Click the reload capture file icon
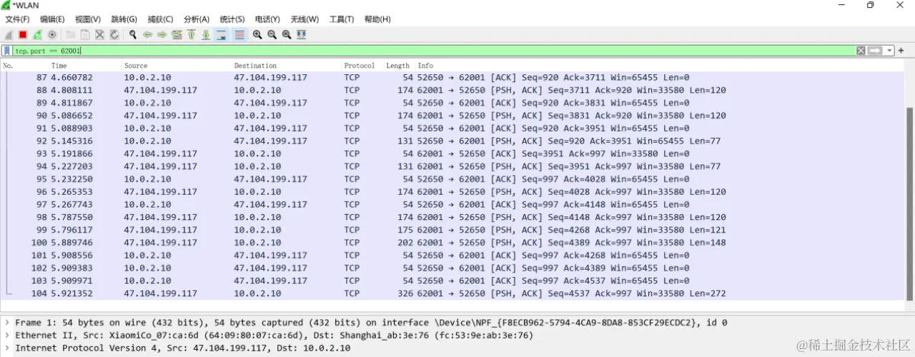Screen dimensions: 915x357 114,34
